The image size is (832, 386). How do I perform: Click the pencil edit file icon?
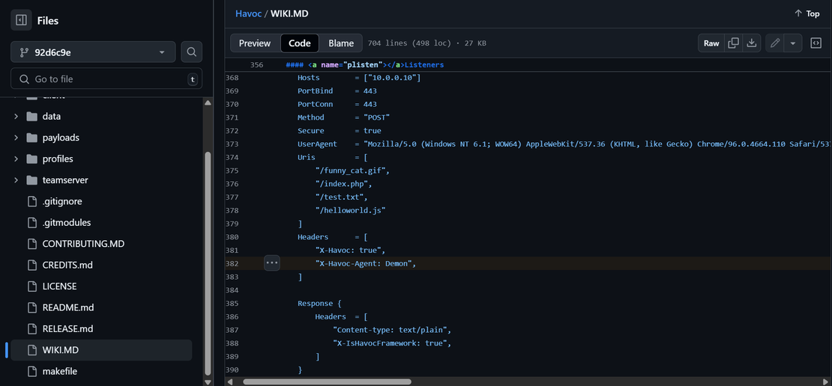click(775, 43)
